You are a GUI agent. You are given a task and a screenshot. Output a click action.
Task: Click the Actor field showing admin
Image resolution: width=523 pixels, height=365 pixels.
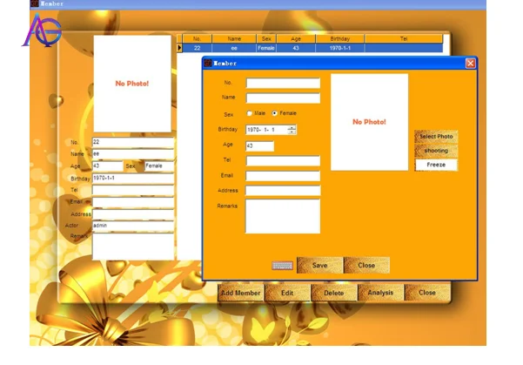pyautogui.click(x=133, y=226)
